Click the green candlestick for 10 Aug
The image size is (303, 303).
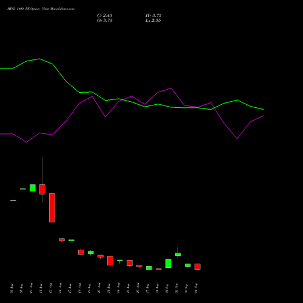33,188
